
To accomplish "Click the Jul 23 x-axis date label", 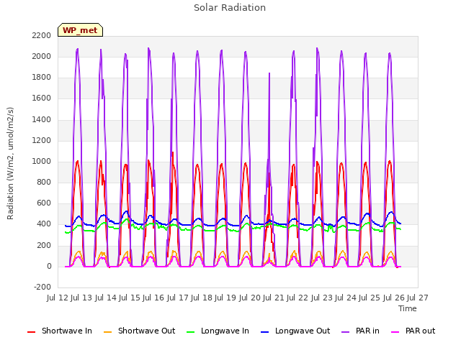I will click(x=321, y=298).
